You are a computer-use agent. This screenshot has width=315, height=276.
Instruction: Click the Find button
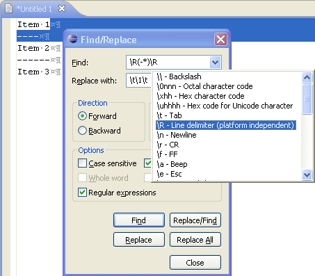coord(139,220)
